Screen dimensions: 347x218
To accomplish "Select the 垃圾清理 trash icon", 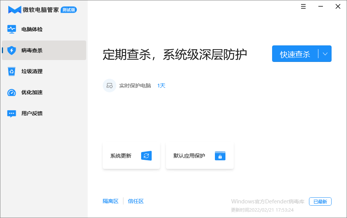I will (12, 71).
